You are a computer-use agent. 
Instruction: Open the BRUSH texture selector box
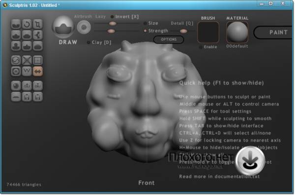(208, 32)
